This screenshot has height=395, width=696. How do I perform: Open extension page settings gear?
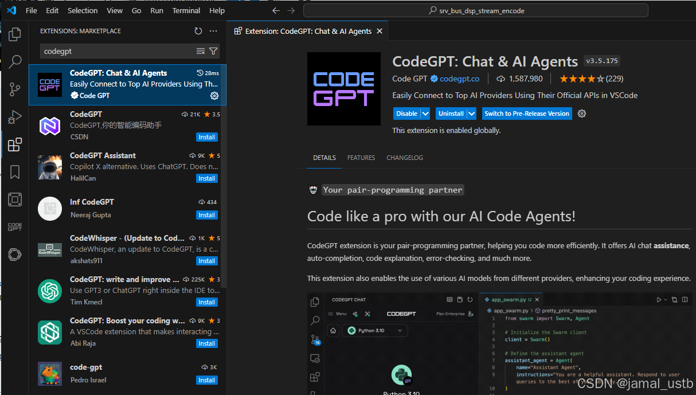coord(582,114)
